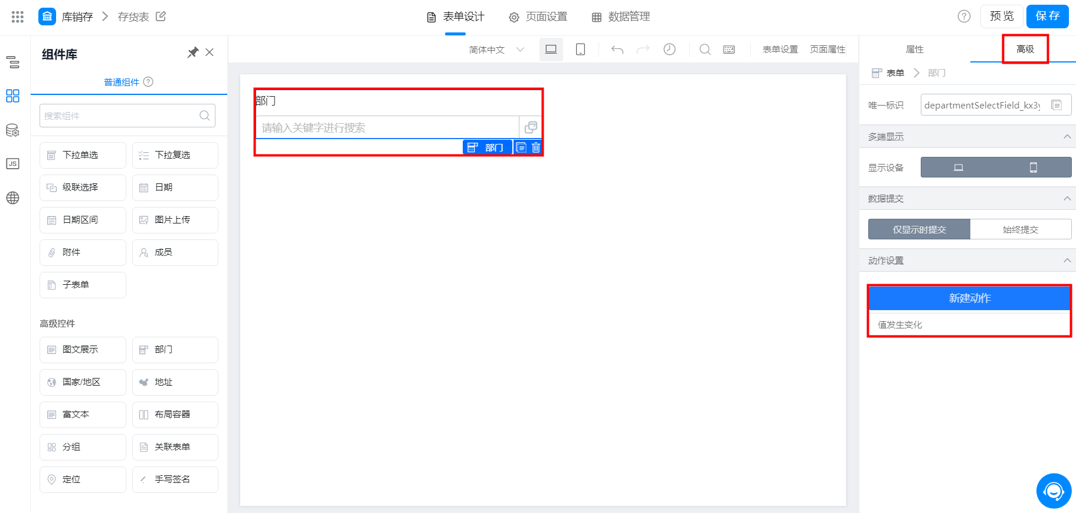Open keyboard shortcuts icon
This screenshot has height=513, width=1076.
tap(730, 50)
